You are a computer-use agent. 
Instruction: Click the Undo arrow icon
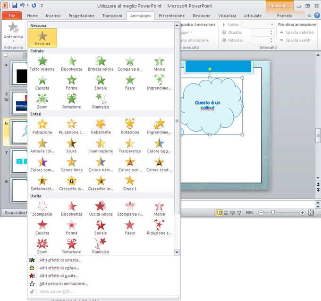[x=22, y=6]
